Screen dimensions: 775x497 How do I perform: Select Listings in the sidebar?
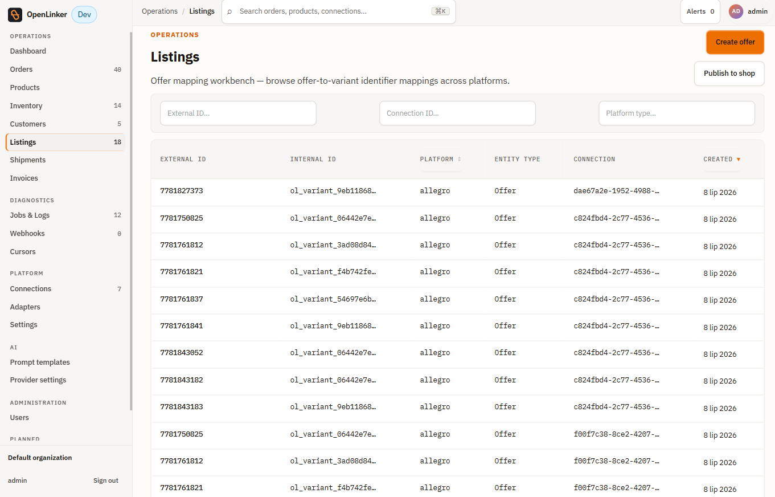[x=65, y=142]
